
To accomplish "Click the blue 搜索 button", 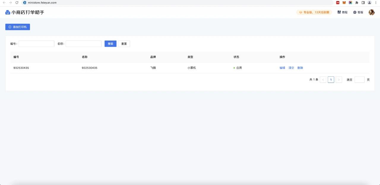I will click(x=110, y=44).
